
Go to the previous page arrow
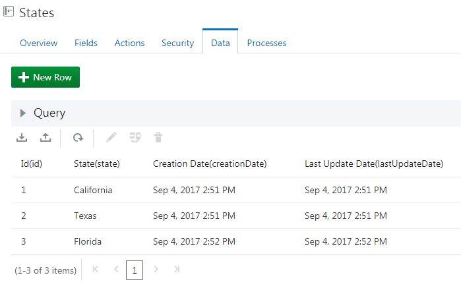[116, 269]
